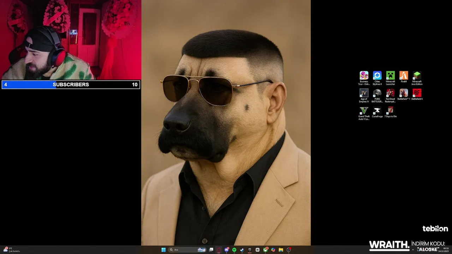Open the Windows Start menu
452x254 pixels.
coord(163,250)
